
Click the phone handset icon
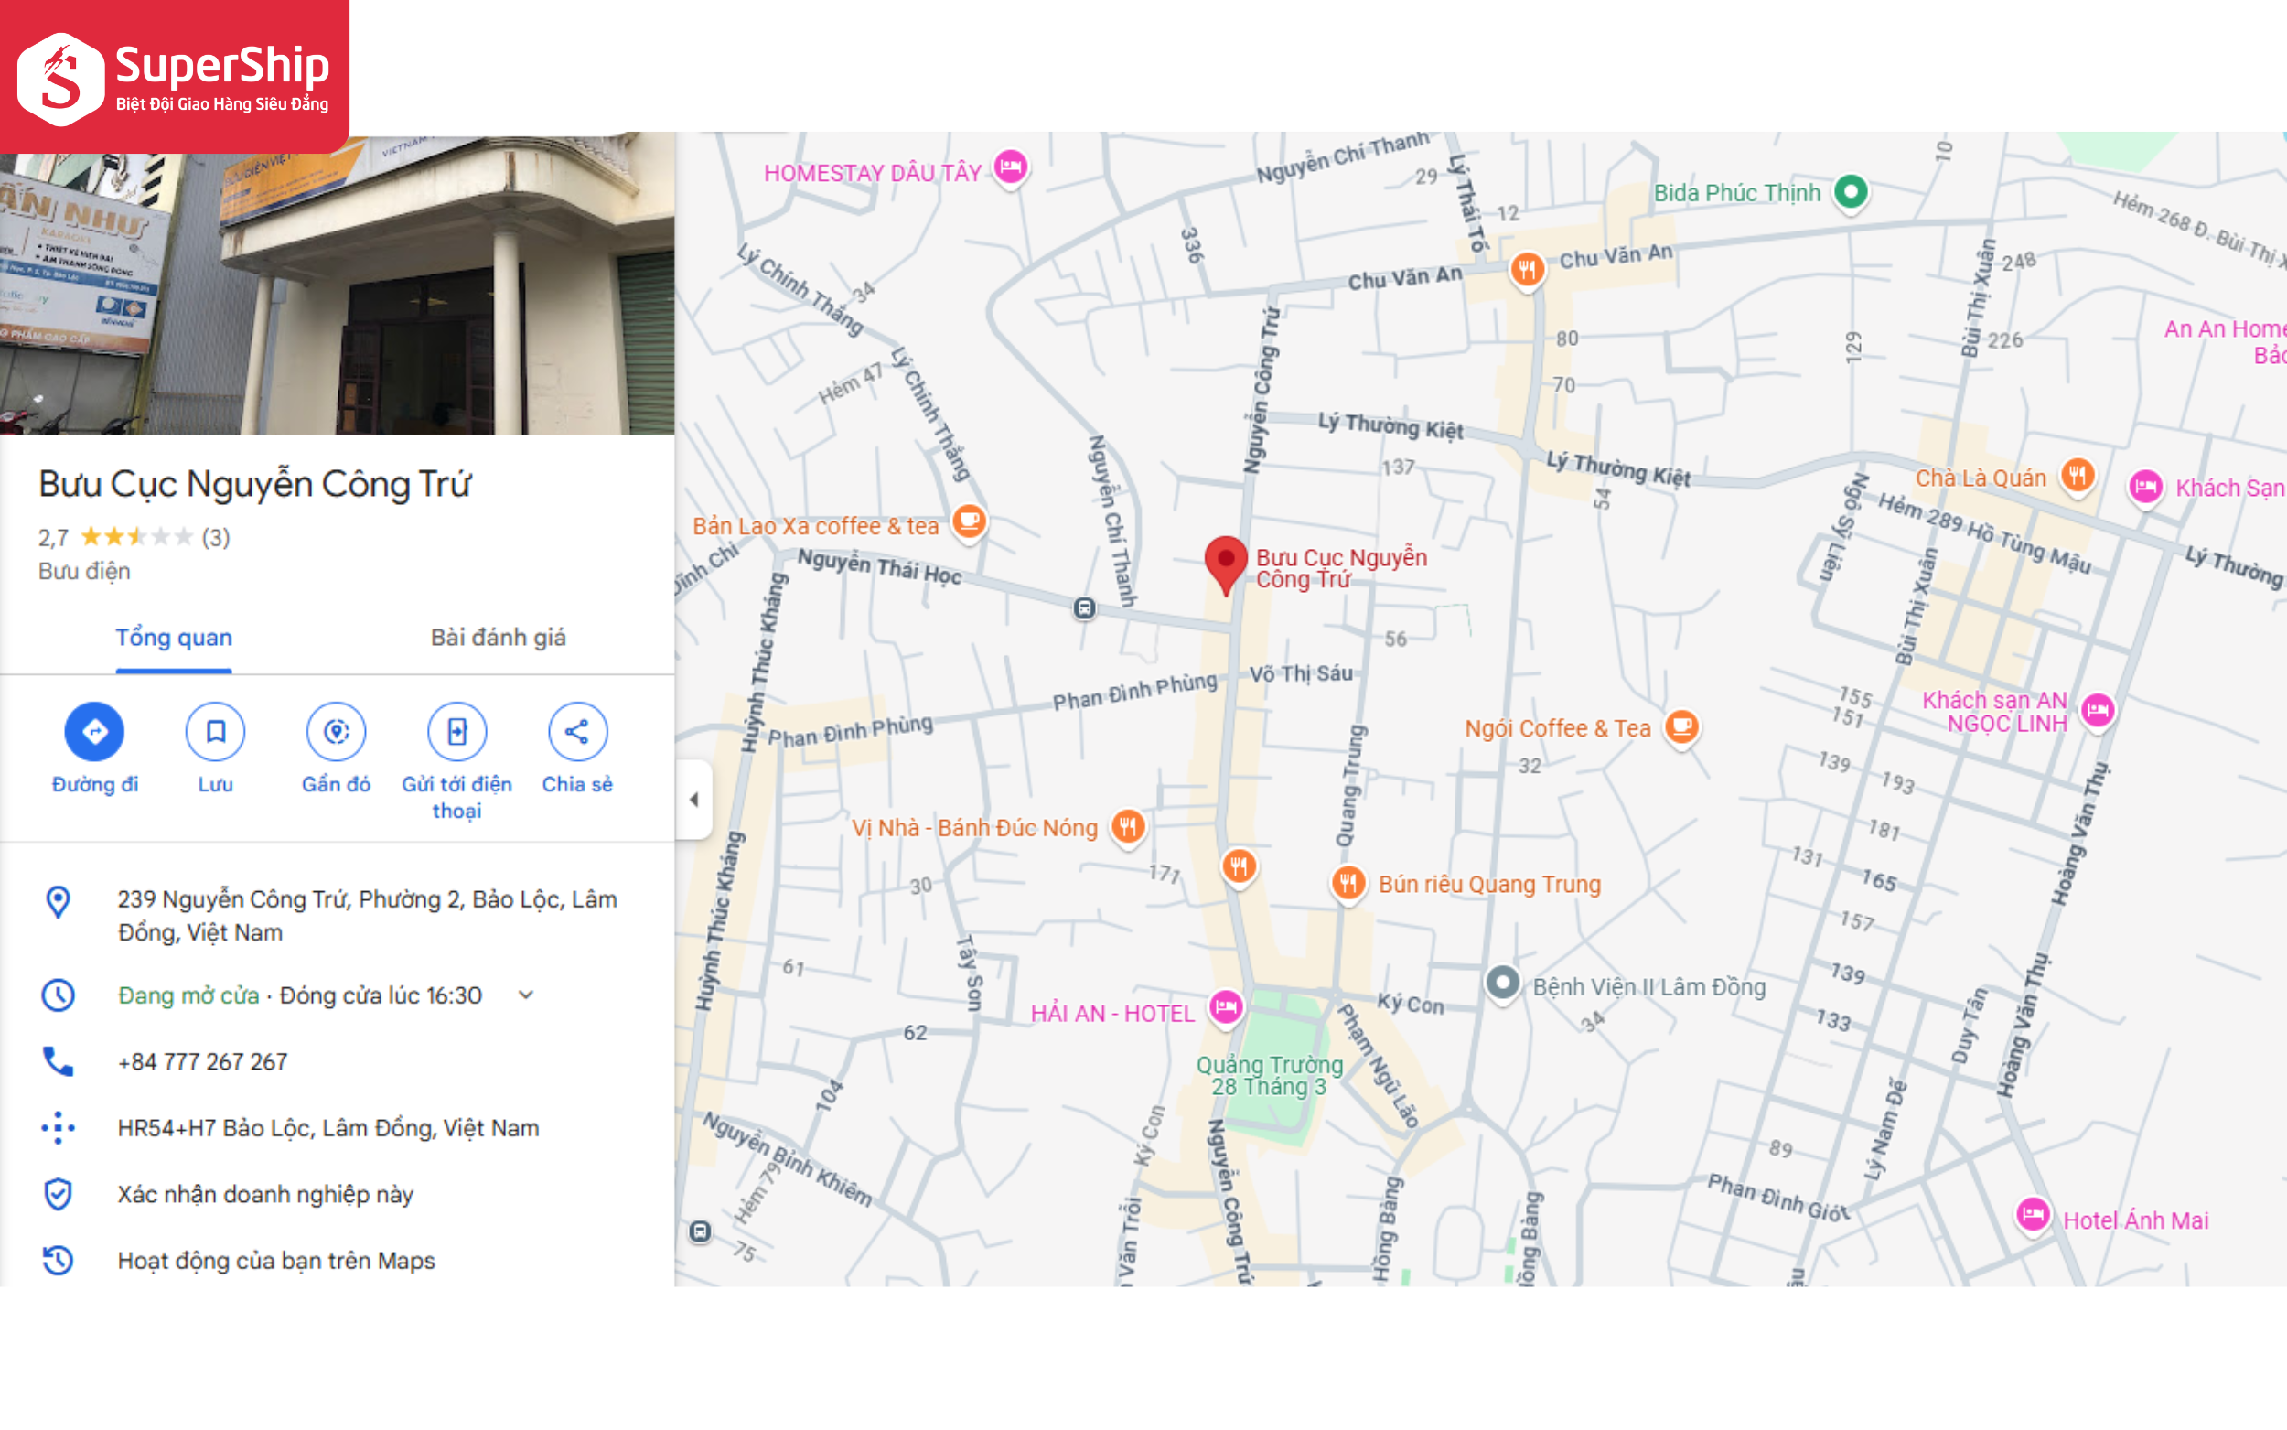click(59, 1061)
